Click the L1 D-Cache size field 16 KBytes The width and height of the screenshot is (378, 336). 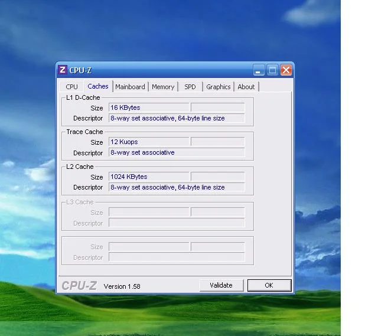coord(149,107)
